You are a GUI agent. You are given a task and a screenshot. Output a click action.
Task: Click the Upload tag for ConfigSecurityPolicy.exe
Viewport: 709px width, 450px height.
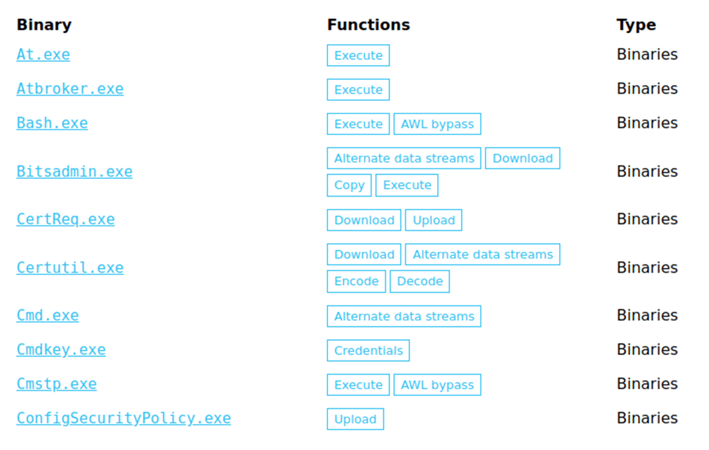coord(355,419)
